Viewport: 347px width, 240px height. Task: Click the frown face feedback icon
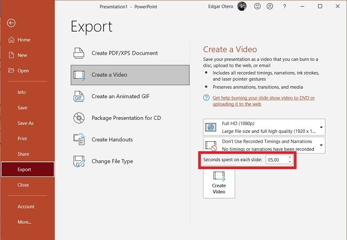270,6
